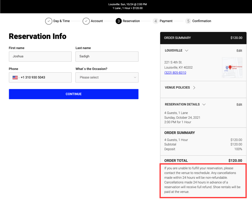Go back to the Day & Time step label
This screenshot has width=252, height=201.
pyautogui.click(x=61, y=21)
